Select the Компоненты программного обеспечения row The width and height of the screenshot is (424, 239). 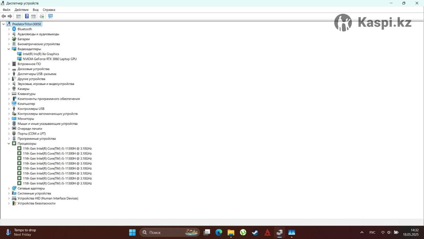click(49, 99)
